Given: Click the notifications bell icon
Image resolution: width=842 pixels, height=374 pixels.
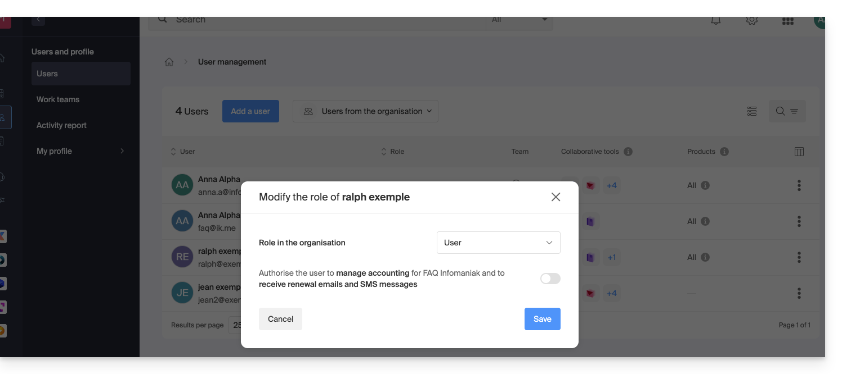Looking at the screenshot, I should click(x=715, y=20).
